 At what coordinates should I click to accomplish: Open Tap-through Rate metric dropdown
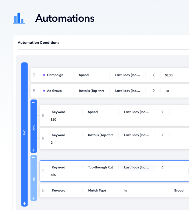coord(101,167)
